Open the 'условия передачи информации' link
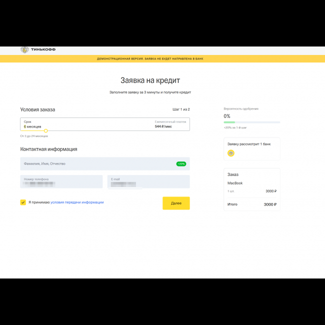This screenshot has width=325, height=325. point(77,202)
